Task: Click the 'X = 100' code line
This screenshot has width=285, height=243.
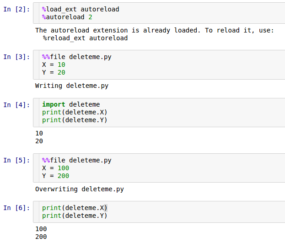Action: click(55, 168)
